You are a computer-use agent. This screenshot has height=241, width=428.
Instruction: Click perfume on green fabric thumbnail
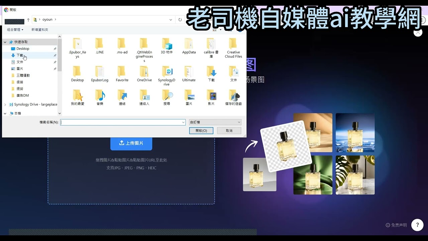click(313, 175)
